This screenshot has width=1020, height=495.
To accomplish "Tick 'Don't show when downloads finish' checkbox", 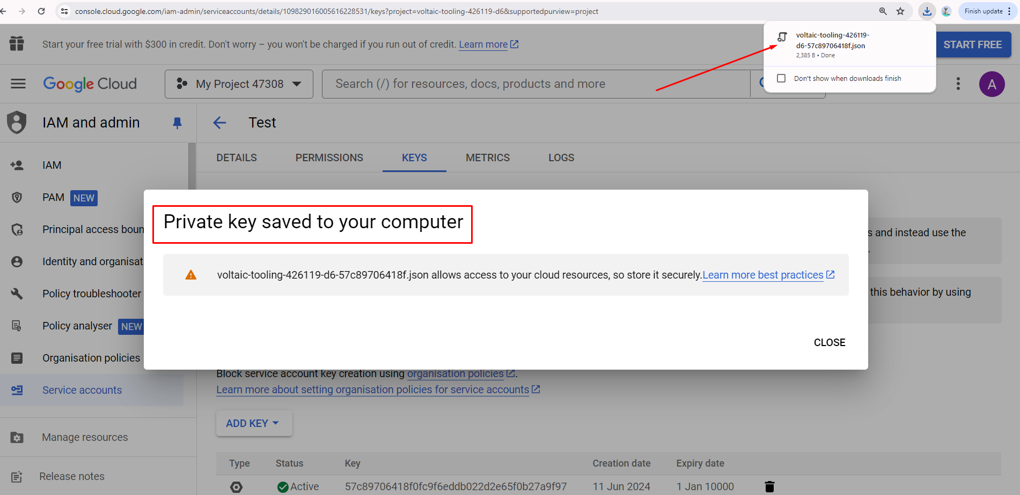I will [781, 78].
